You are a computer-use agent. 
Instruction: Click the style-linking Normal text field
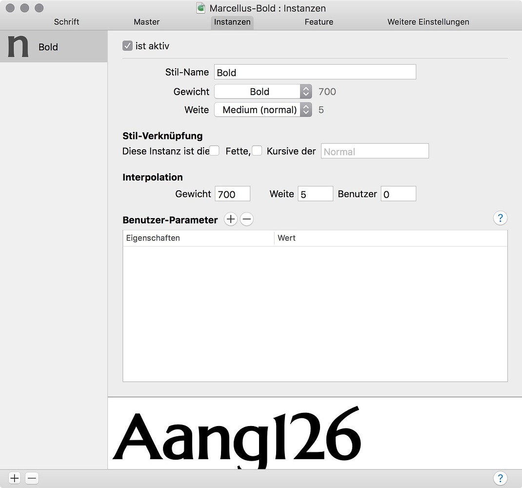375,151
